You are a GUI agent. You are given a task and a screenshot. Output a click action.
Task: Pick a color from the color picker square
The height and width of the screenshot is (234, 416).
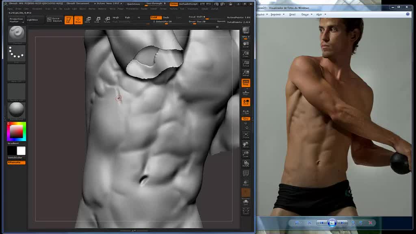pyautogui.click(x=16, y=132)
